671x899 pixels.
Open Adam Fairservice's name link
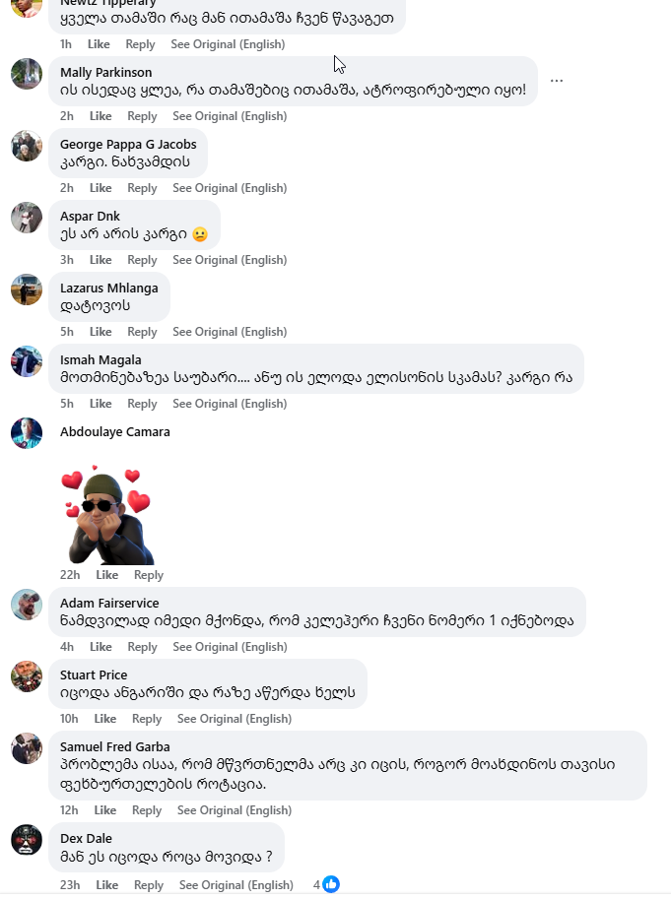pos(109,603)
